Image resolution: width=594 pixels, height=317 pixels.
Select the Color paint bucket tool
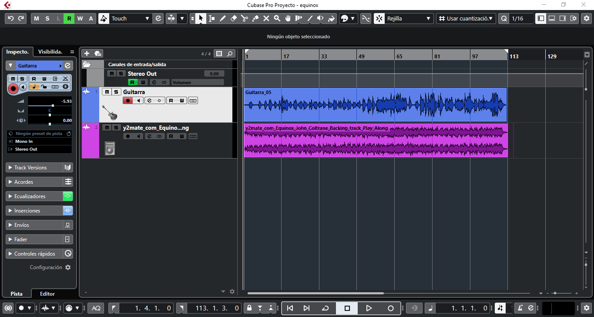click(x=331, y=18)
